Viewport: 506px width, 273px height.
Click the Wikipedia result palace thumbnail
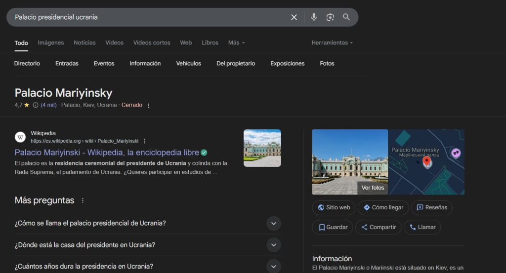262,148
